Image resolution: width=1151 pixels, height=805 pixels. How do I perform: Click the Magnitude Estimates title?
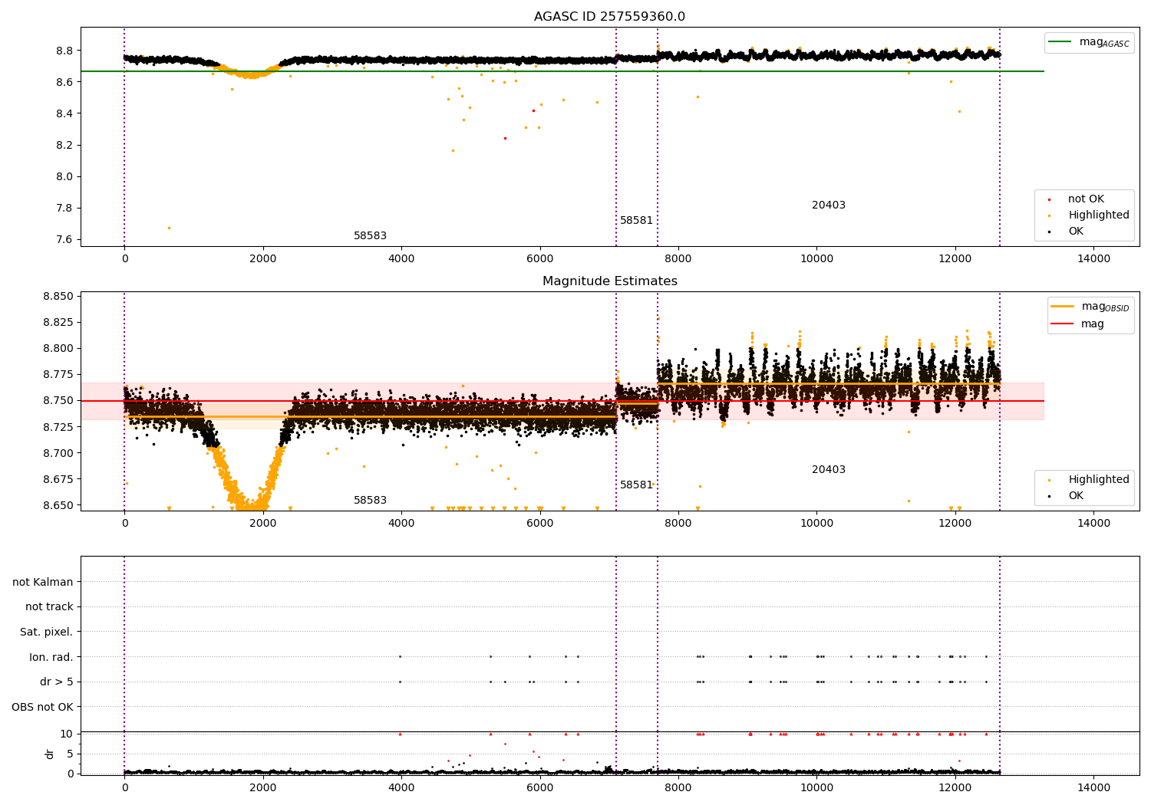pos(609,281)
